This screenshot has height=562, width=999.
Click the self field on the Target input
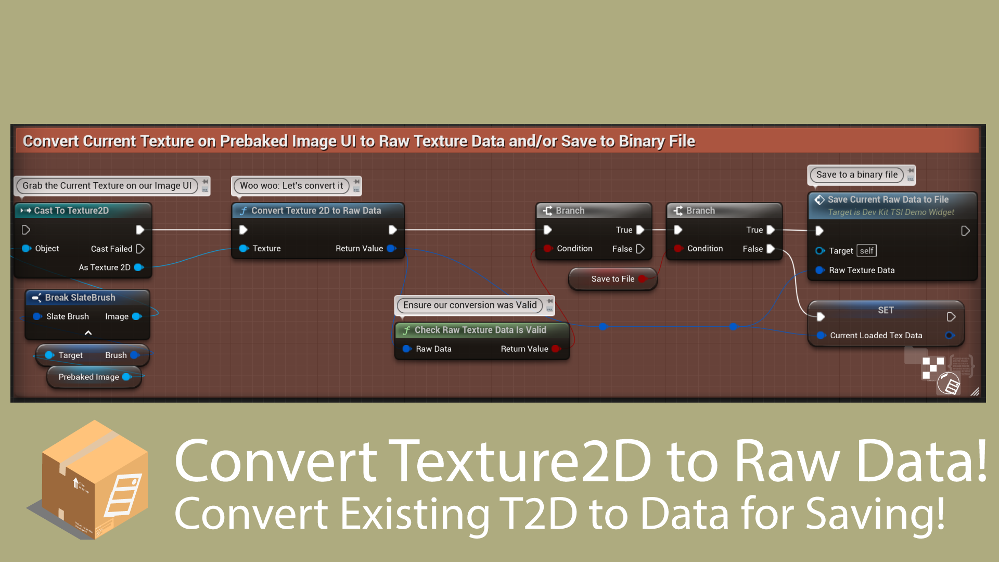[866, 250]
